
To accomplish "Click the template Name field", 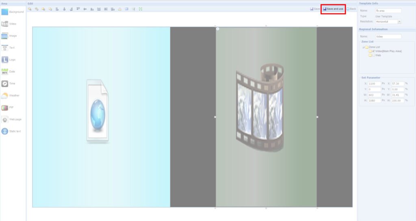I will (388, 11).
